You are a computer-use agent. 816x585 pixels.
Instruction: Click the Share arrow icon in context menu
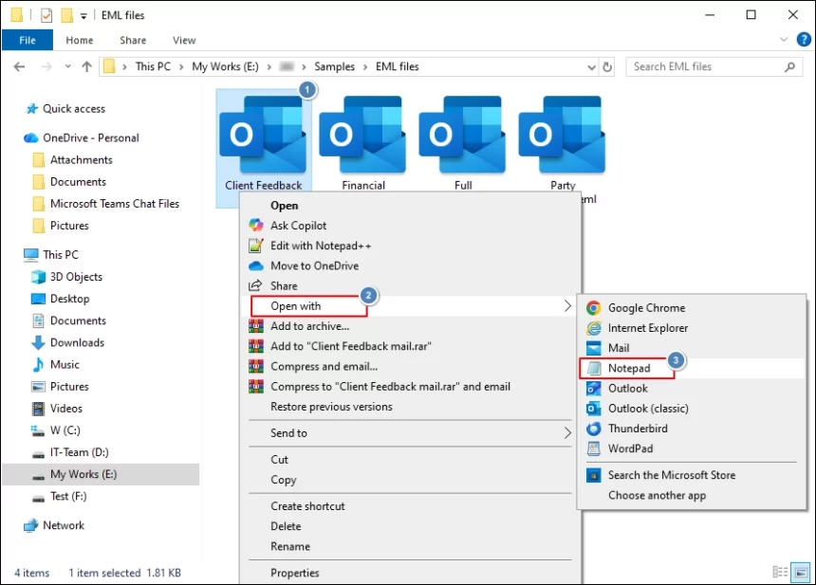[255, 285]
